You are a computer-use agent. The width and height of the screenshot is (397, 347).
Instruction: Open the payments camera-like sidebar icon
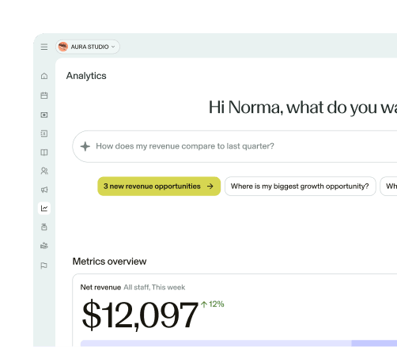click(x=44, y=115)
